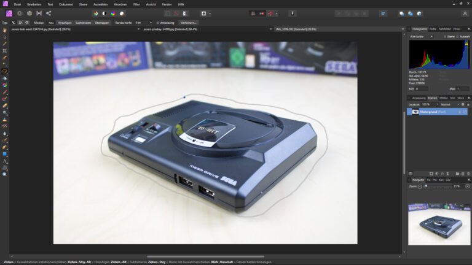The width and height of the screenshot is (472, 265).
Task: Open the Auswählen menu
Action: (x=101, y=4)
